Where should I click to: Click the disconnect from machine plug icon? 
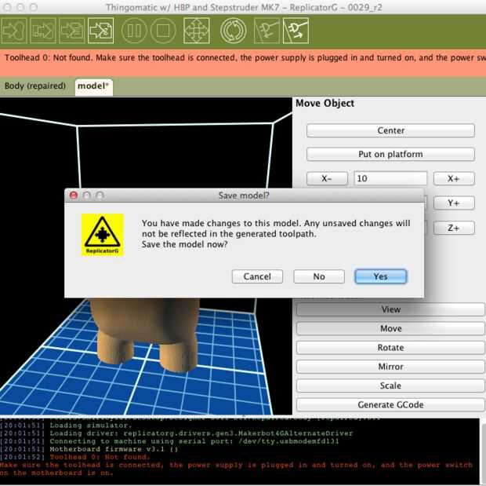tap(296, 31)
